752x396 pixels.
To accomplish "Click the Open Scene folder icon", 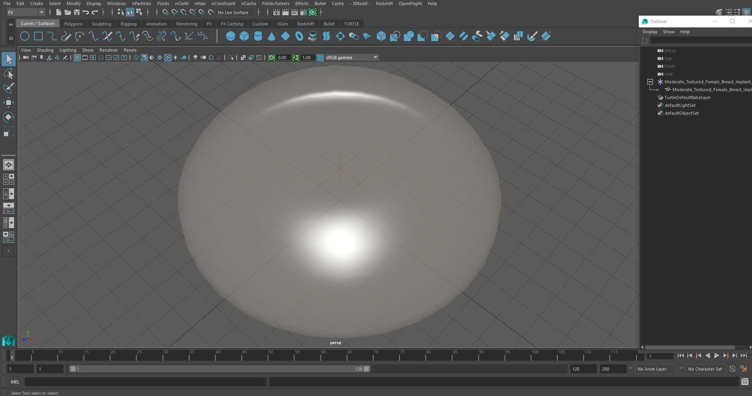I will tap(67, 13).
